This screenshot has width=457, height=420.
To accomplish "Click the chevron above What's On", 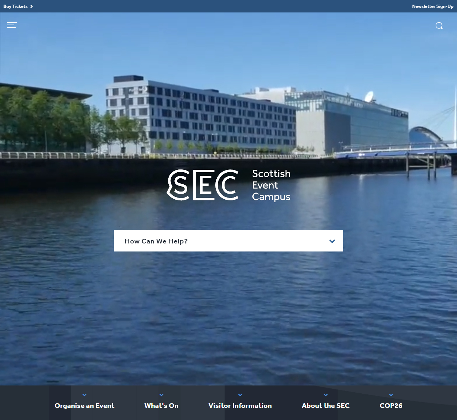I will pyautogui.click(x=162, y=395).
